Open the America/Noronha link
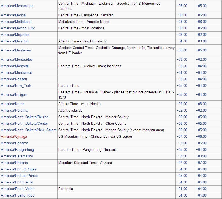 click(x=14, y=110)
